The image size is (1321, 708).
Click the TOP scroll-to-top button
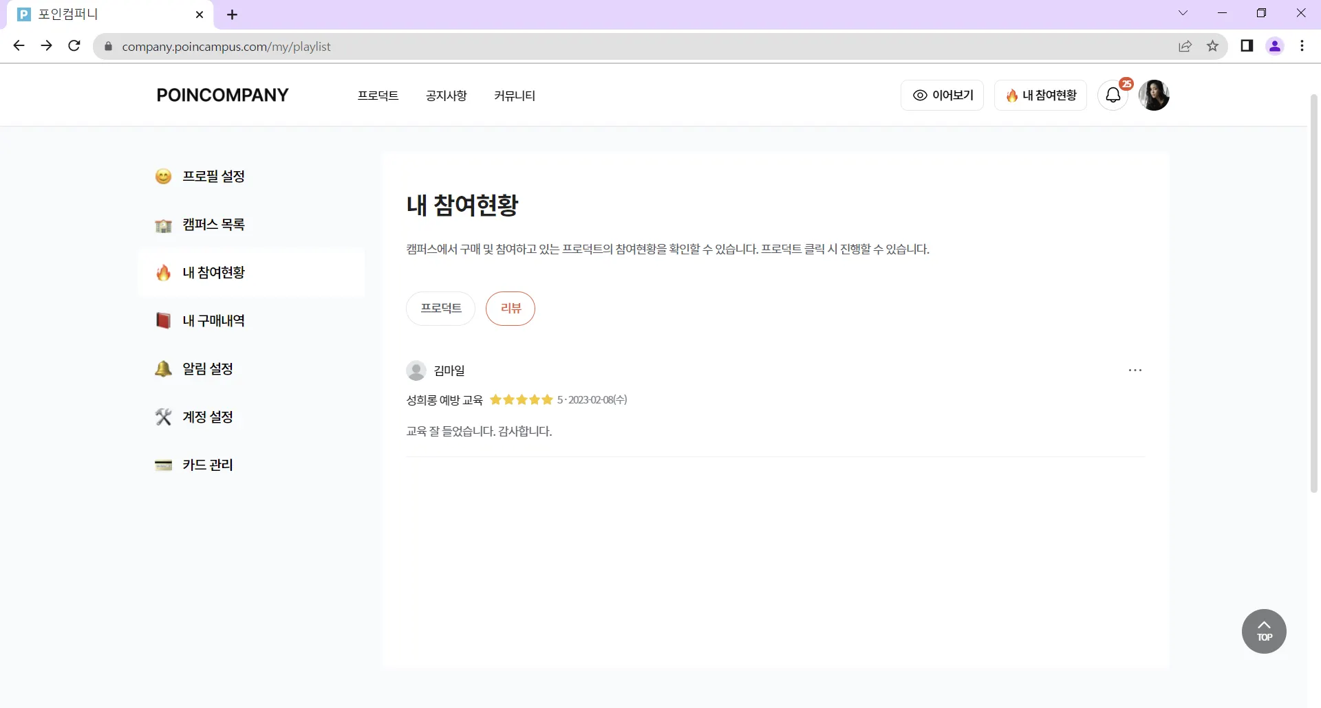[x=1264, y=631]
